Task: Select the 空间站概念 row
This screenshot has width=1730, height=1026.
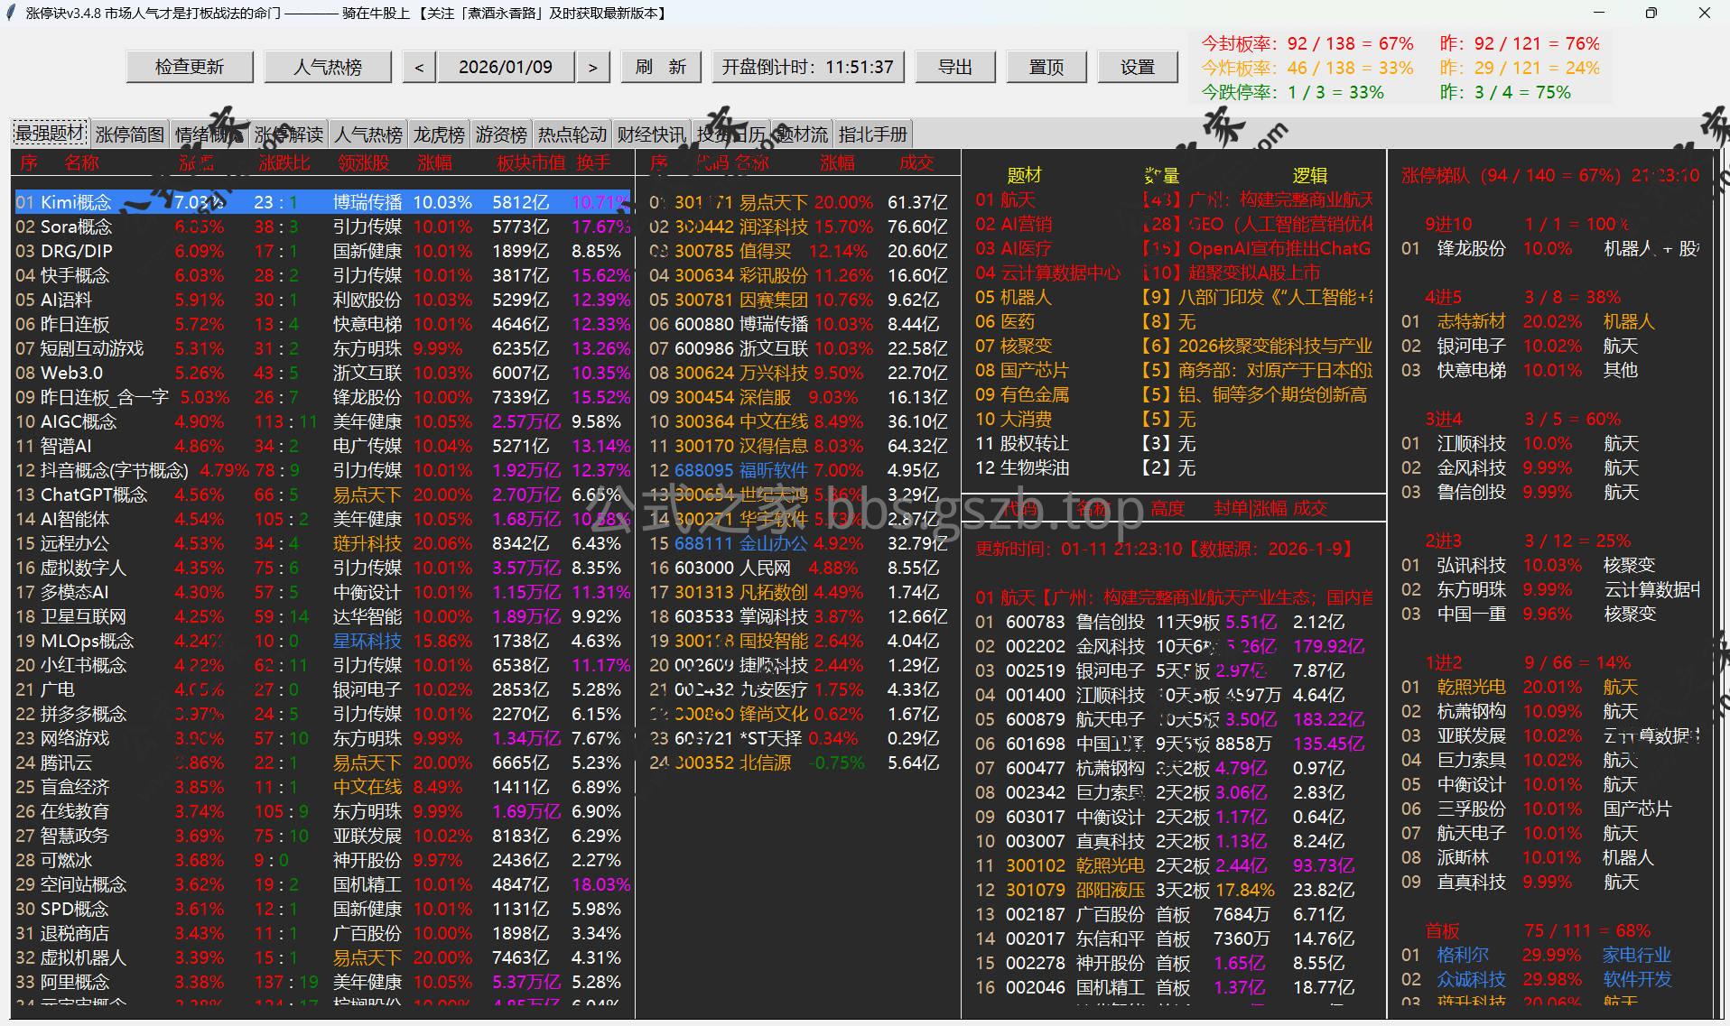Action: point(322,884)
